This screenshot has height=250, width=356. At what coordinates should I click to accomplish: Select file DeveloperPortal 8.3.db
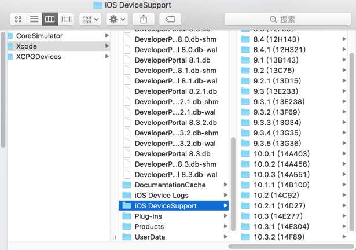[x=174, y=154]
